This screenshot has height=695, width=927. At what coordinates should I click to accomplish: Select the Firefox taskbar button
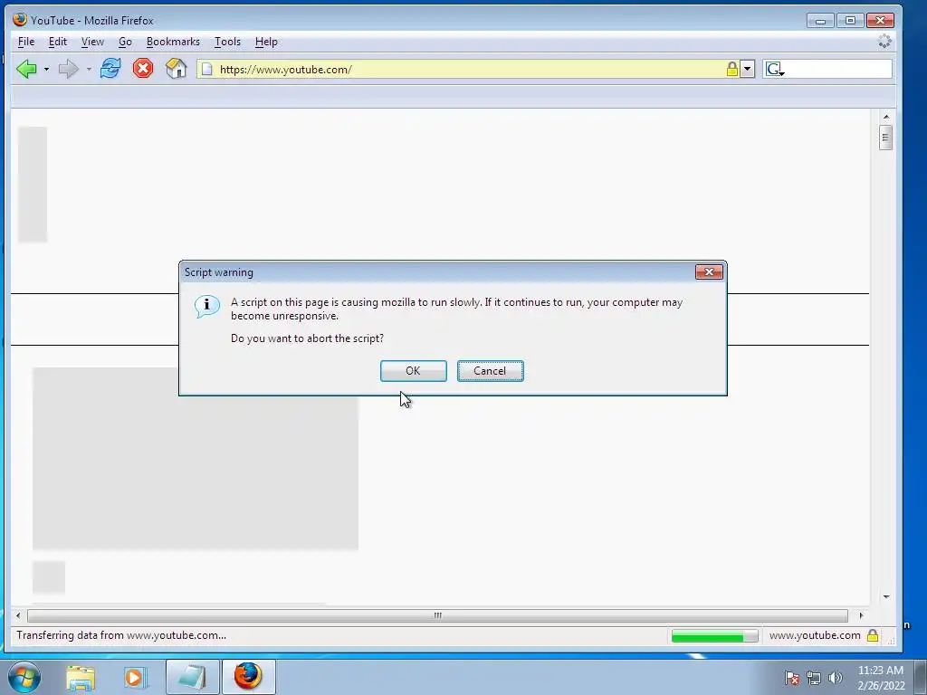(x=248, y=677)
